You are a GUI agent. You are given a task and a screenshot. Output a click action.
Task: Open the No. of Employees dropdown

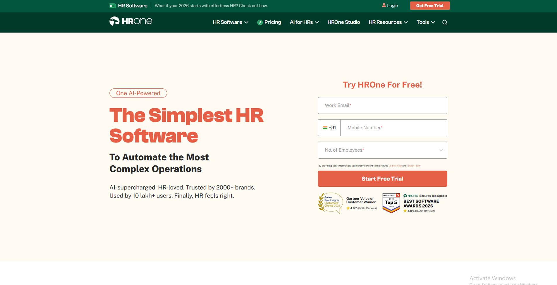(382, 150)
